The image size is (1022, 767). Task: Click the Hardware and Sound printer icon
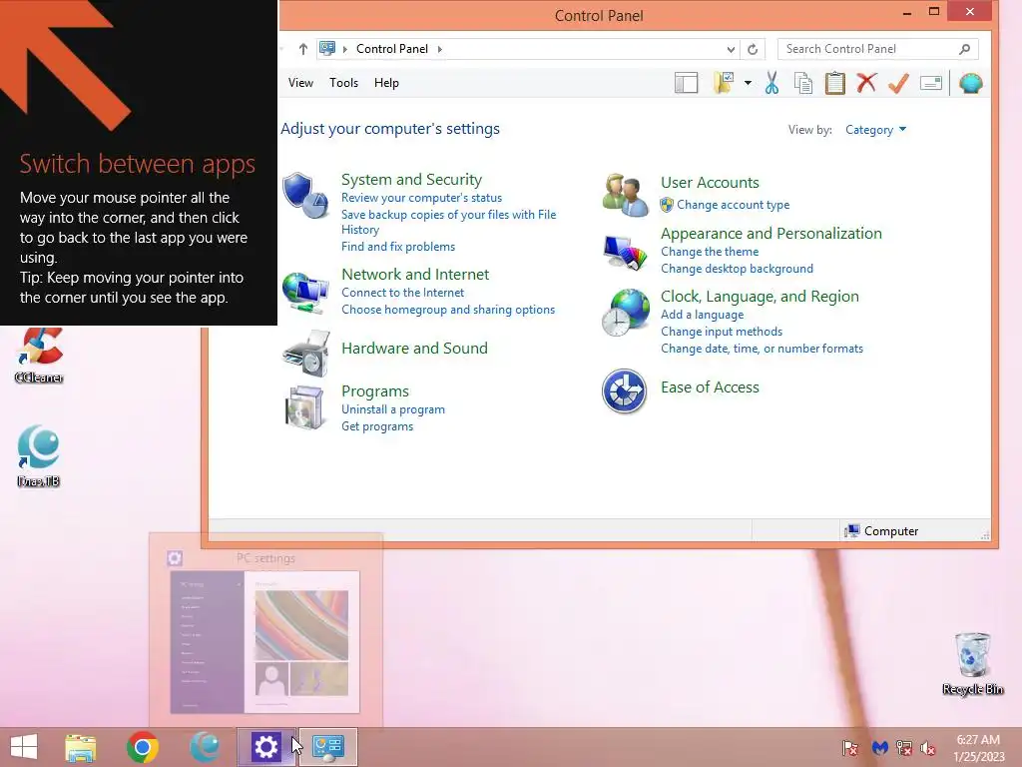click(x=305, y=353)
